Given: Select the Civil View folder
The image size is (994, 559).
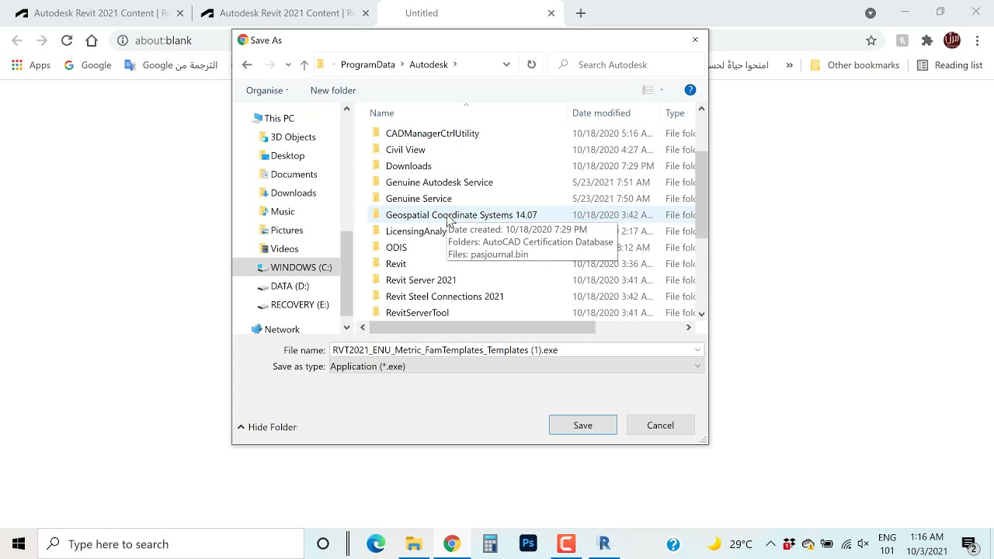Looking at the screenshot, I should (x=405, y=150).
